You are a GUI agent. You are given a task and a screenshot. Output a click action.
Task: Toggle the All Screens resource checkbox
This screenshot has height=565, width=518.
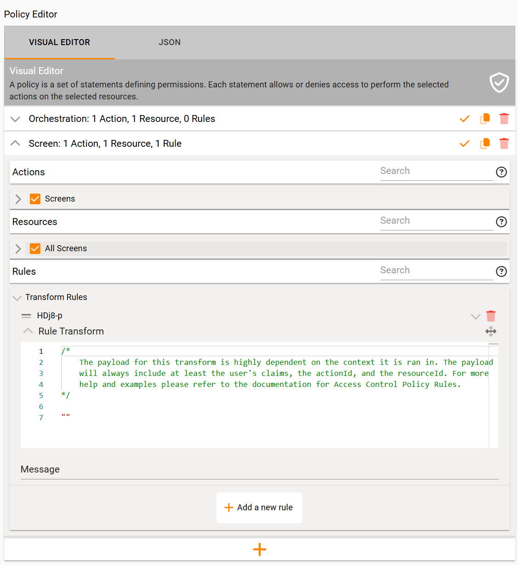(35, 248)
